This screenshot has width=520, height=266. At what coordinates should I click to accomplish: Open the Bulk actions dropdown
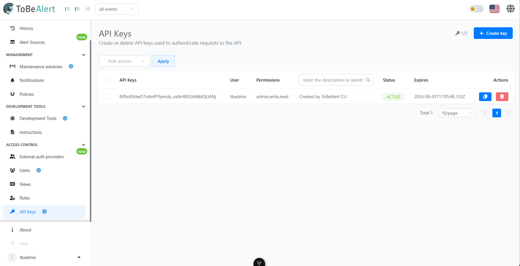[124, 61]
